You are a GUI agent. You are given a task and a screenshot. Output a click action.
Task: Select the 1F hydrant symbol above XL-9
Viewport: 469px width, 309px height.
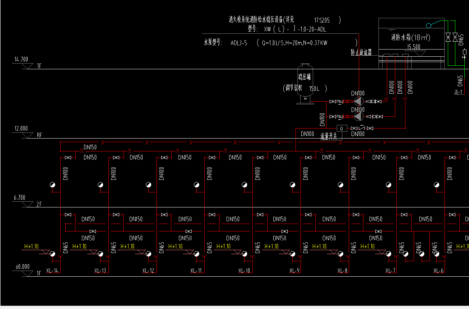pyautogui.click(x=293, y=254)
